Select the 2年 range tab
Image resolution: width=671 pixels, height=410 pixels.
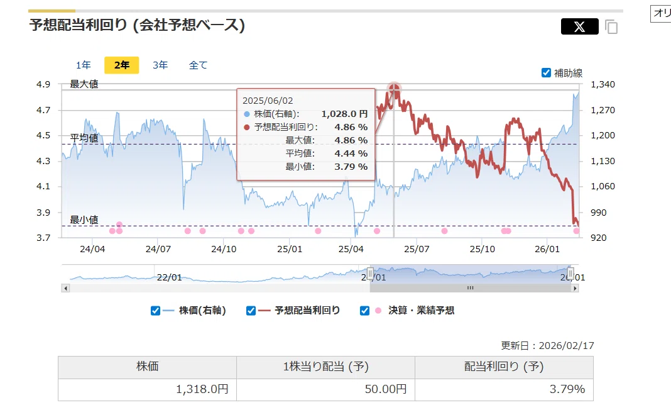[x=121, y=65]
